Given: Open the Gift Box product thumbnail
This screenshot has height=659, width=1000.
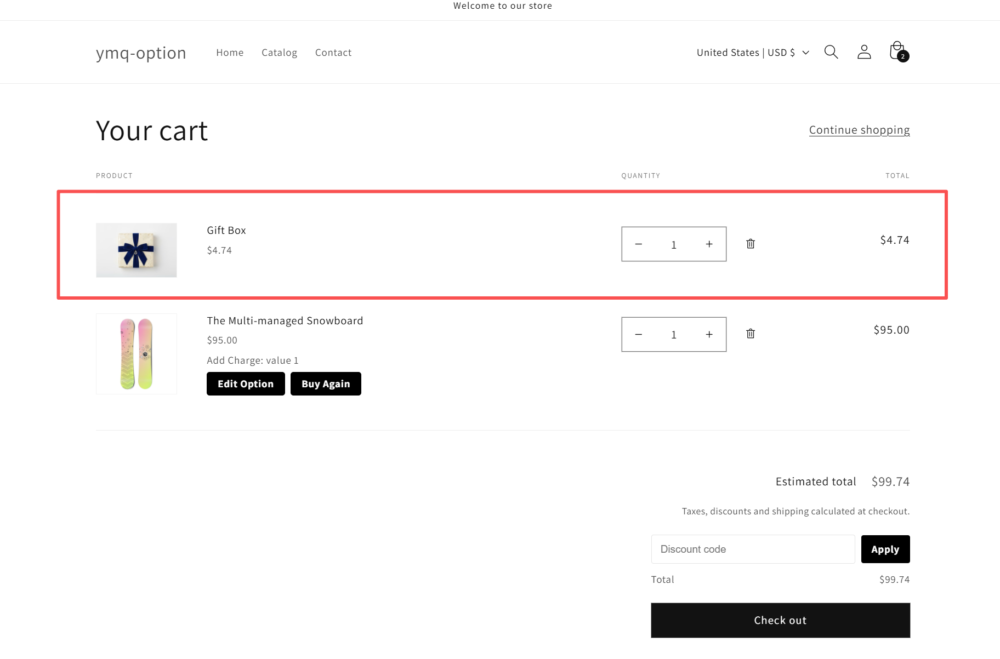Looking at the screenshot, I should tap(137, 250).
